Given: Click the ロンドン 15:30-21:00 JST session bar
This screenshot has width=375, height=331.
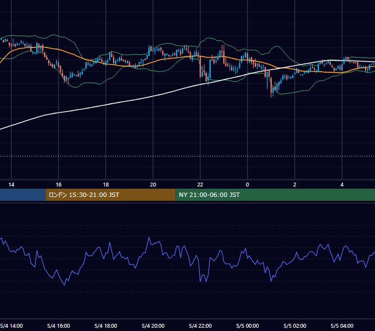Looking at the screenshot, I should coord(110,195).
